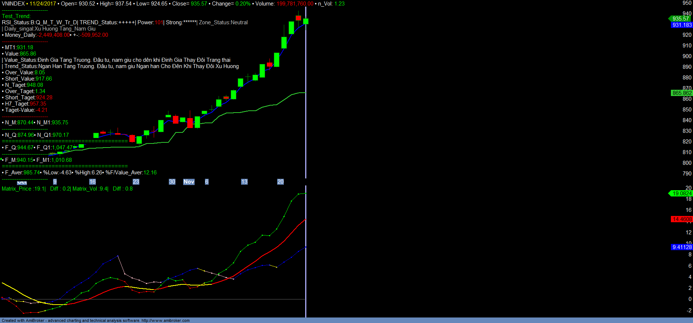Click date label 13 on time axis

pos(244,182)
